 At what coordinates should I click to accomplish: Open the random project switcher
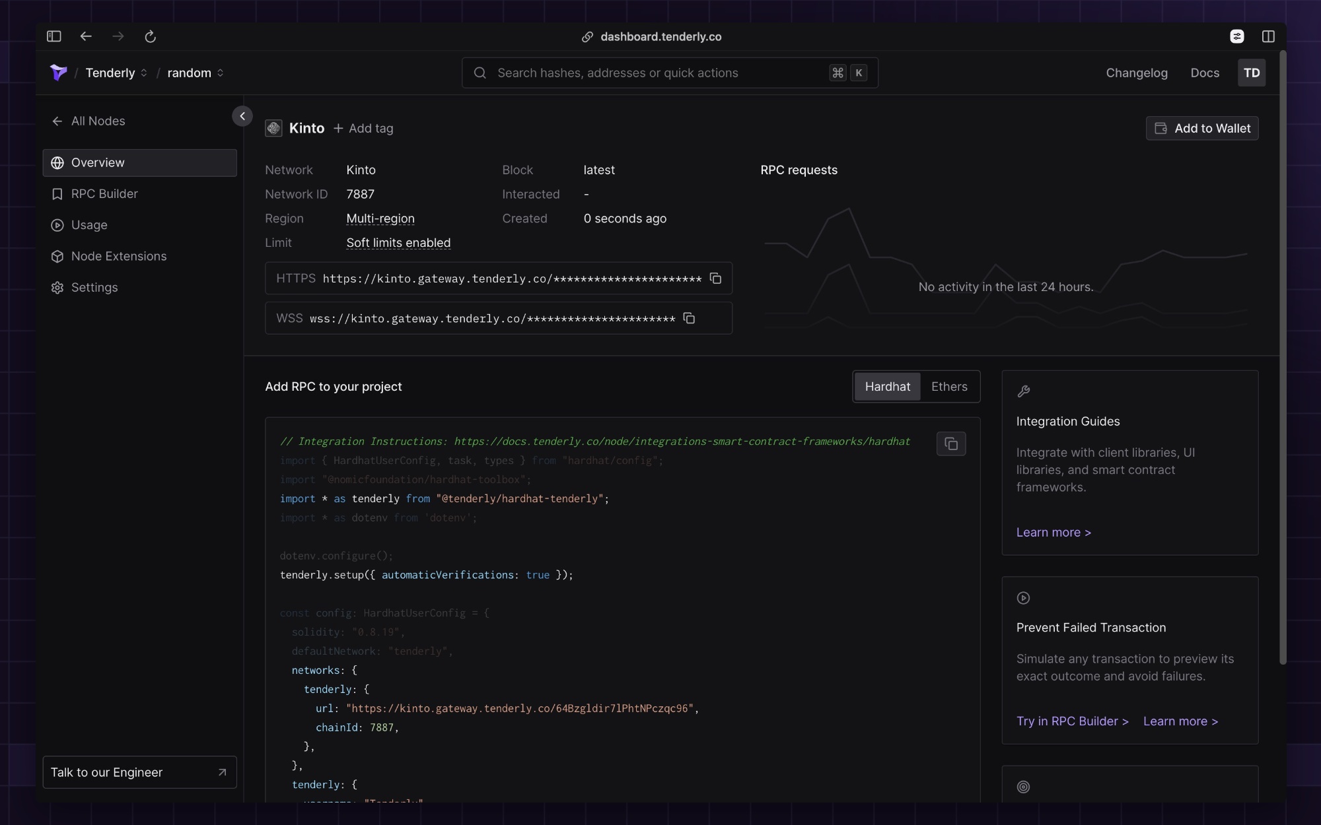pyautogui.click(x=196, y=73)
